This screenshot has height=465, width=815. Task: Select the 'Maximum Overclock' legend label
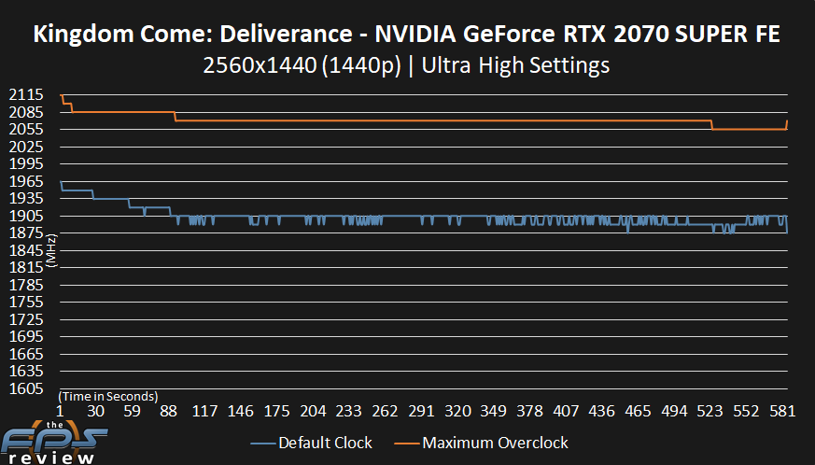(496, 443)
